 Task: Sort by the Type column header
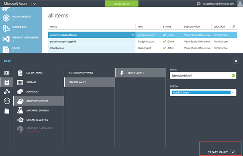[x=140, y=26]
